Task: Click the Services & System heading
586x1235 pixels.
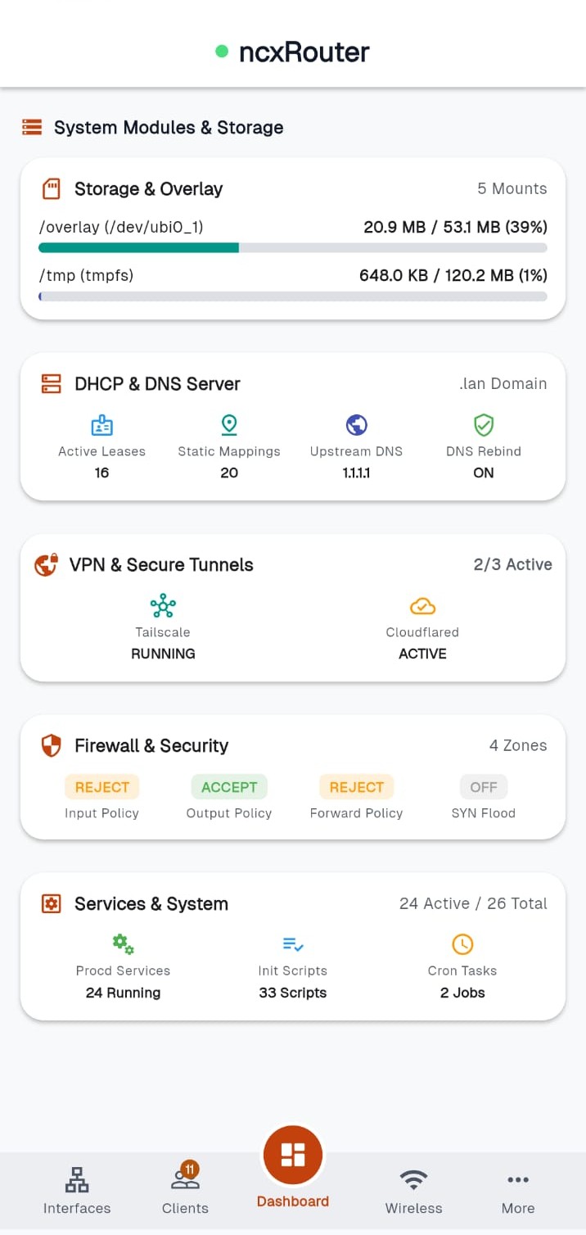Action: click(x=151, y=904)
